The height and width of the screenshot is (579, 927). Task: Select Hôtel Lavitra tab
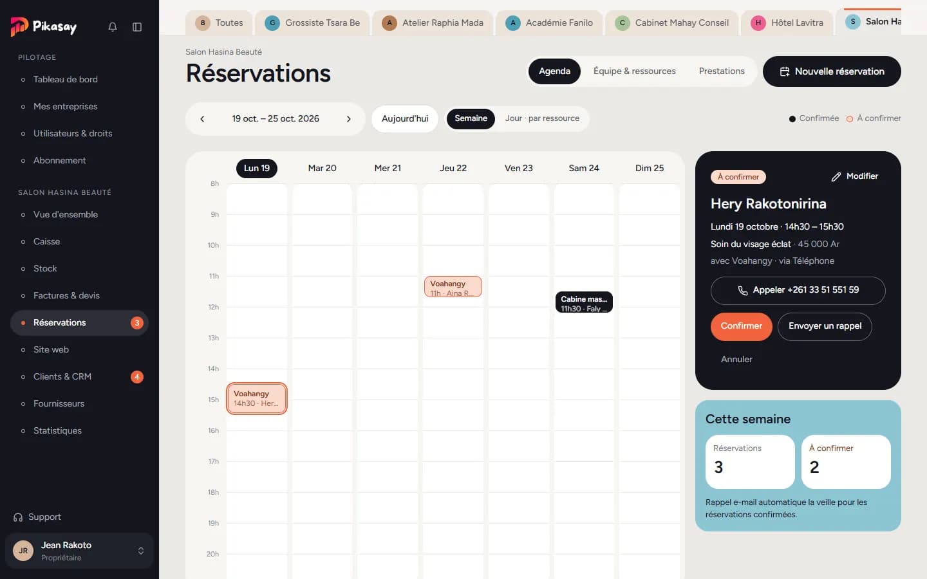pyautogui.click(x=787, y=23)
